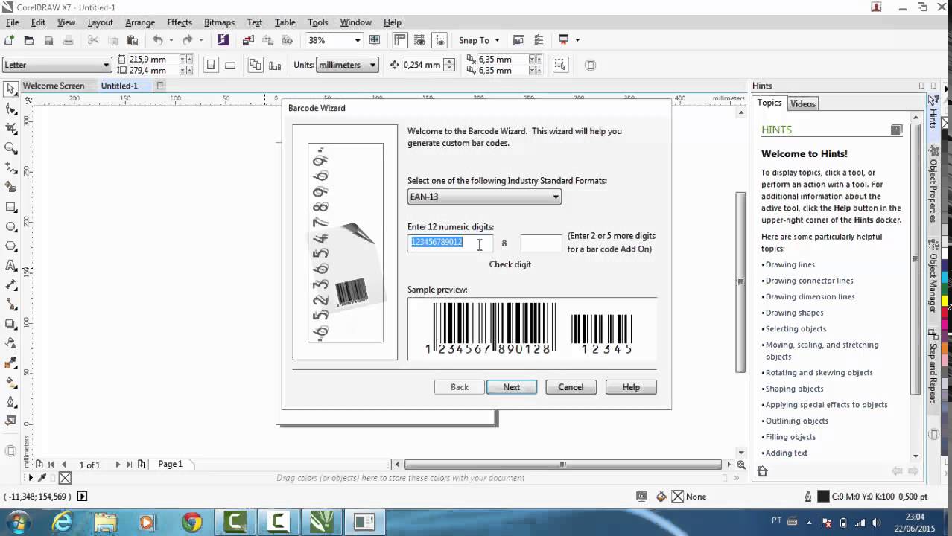Click the Options icon in toolbar
952x536 pixels.
539,40
